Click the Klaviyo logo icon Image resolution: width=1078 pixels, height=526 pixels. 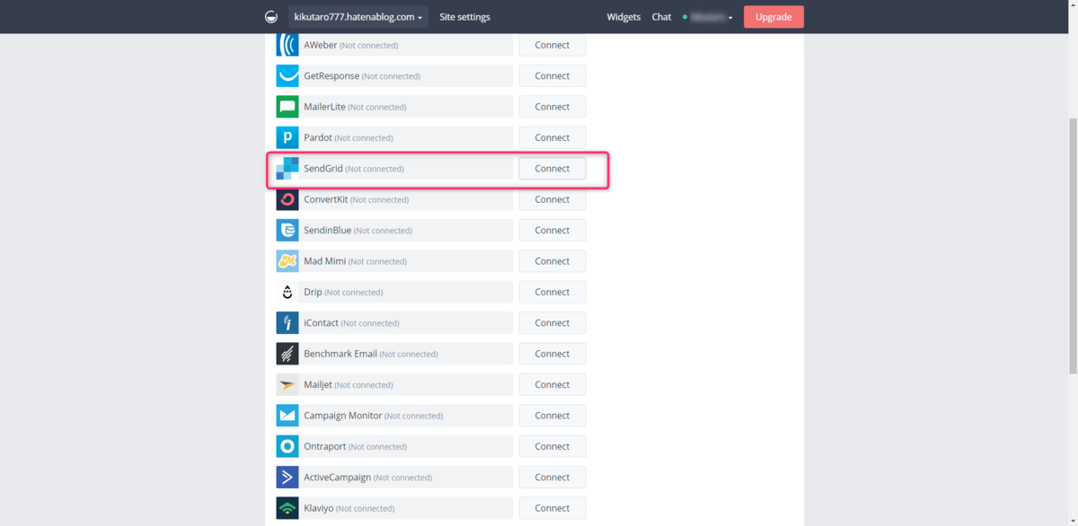pyautogui.click(x=287, y=508)
